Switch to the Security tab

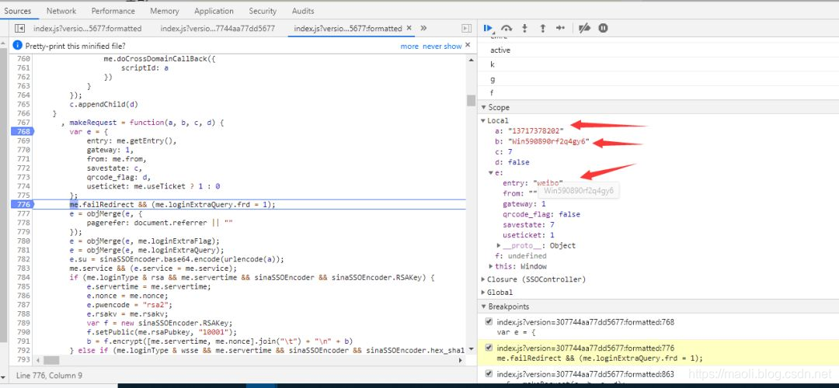pos(263,11)
